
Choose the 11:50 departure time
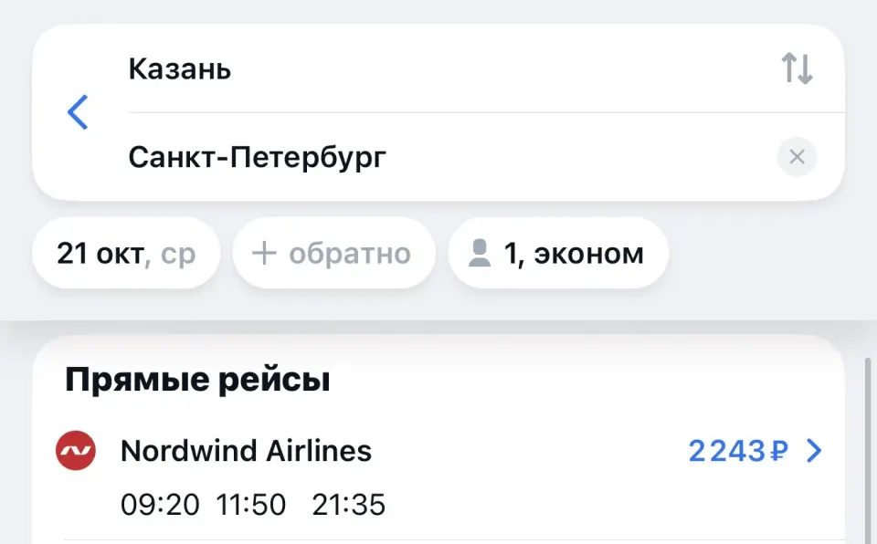251,505
